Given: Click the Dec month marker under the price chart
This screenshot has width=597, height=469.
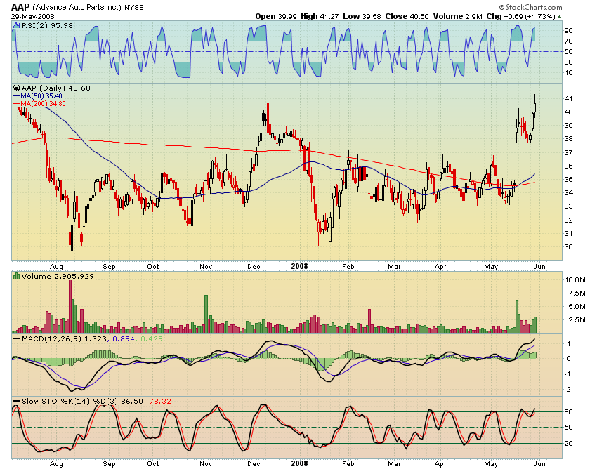Looking at the screenshot, I should 254,267.
